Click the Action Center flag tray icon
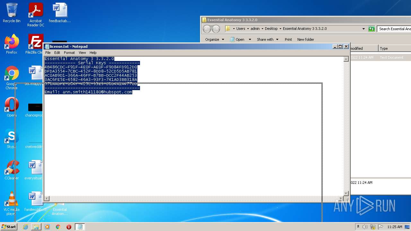 pos(380,227)
